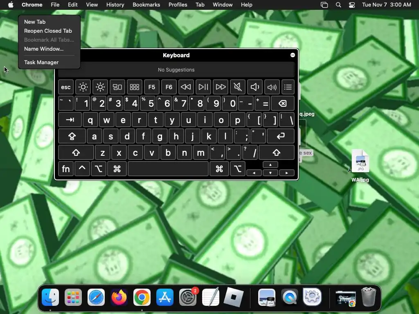
Task: Open Preview from the dock
Action: point(267,297)
